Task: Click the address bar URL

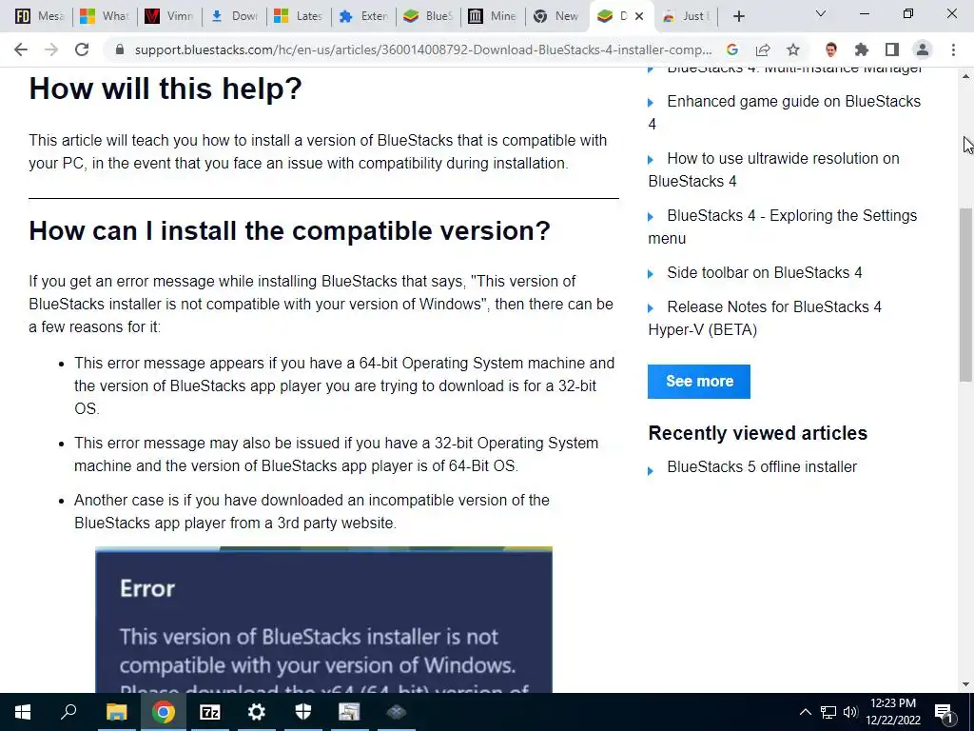Action: pos(423,49)
